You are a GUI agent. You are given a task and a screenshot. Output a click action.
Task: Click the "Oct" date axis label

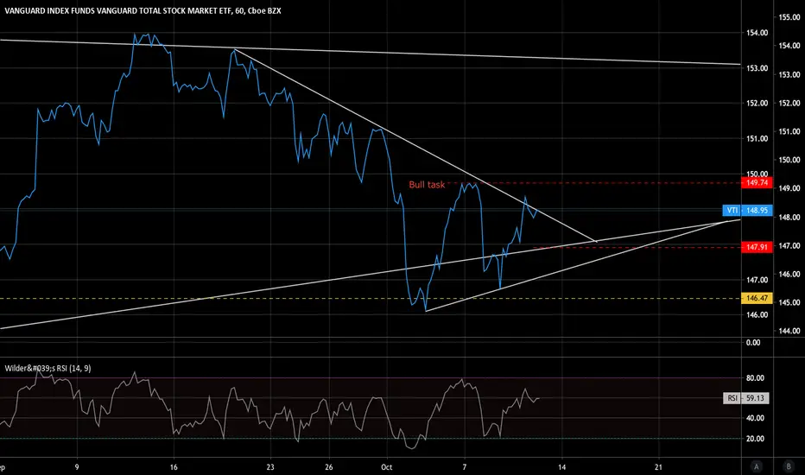(387, 466)
